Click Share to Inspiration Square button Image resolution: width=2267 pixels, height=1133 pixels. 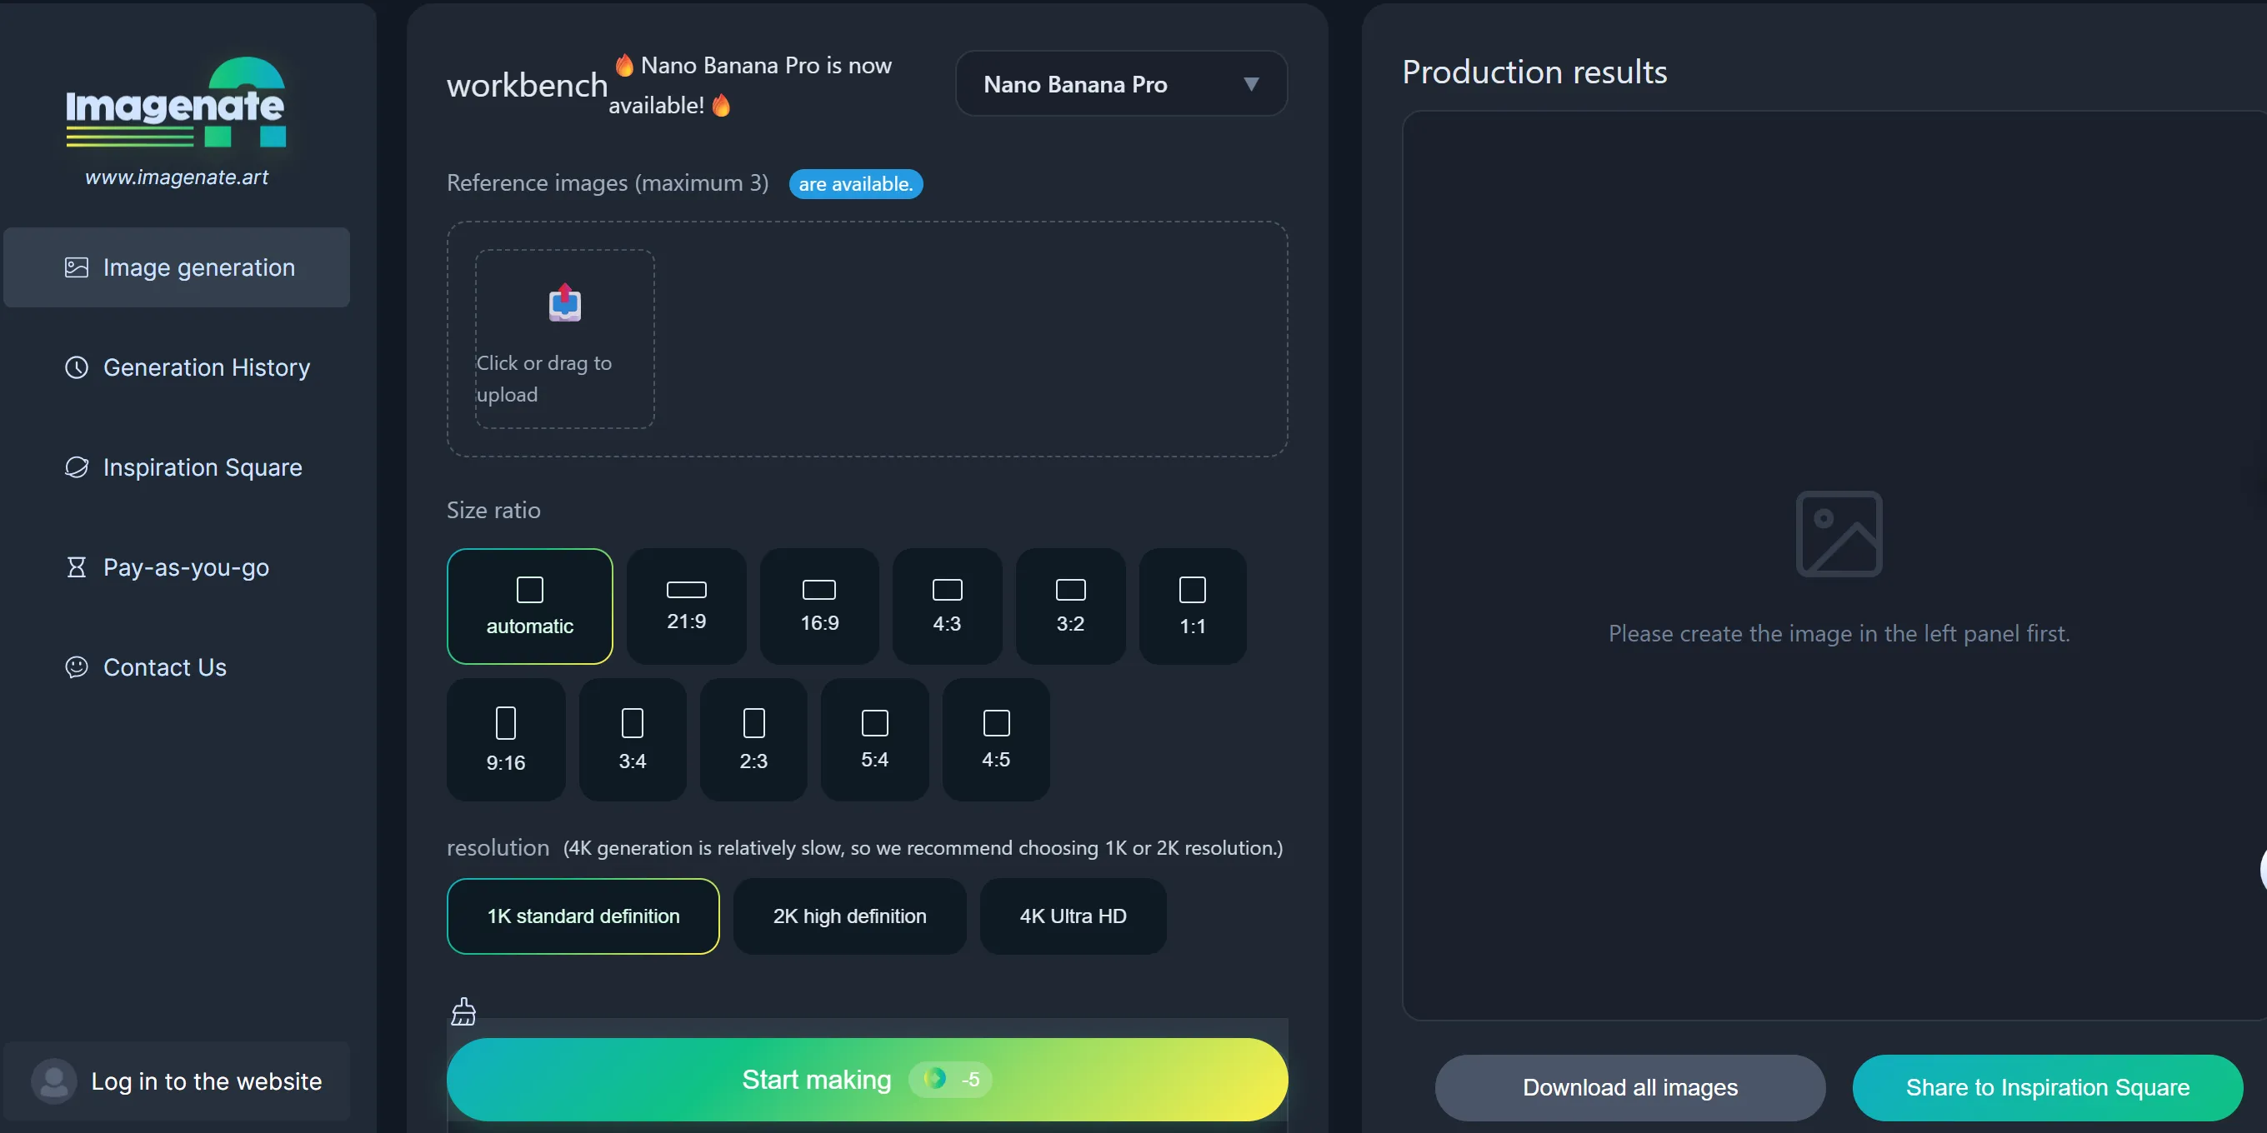(x=2046, y=1087)
